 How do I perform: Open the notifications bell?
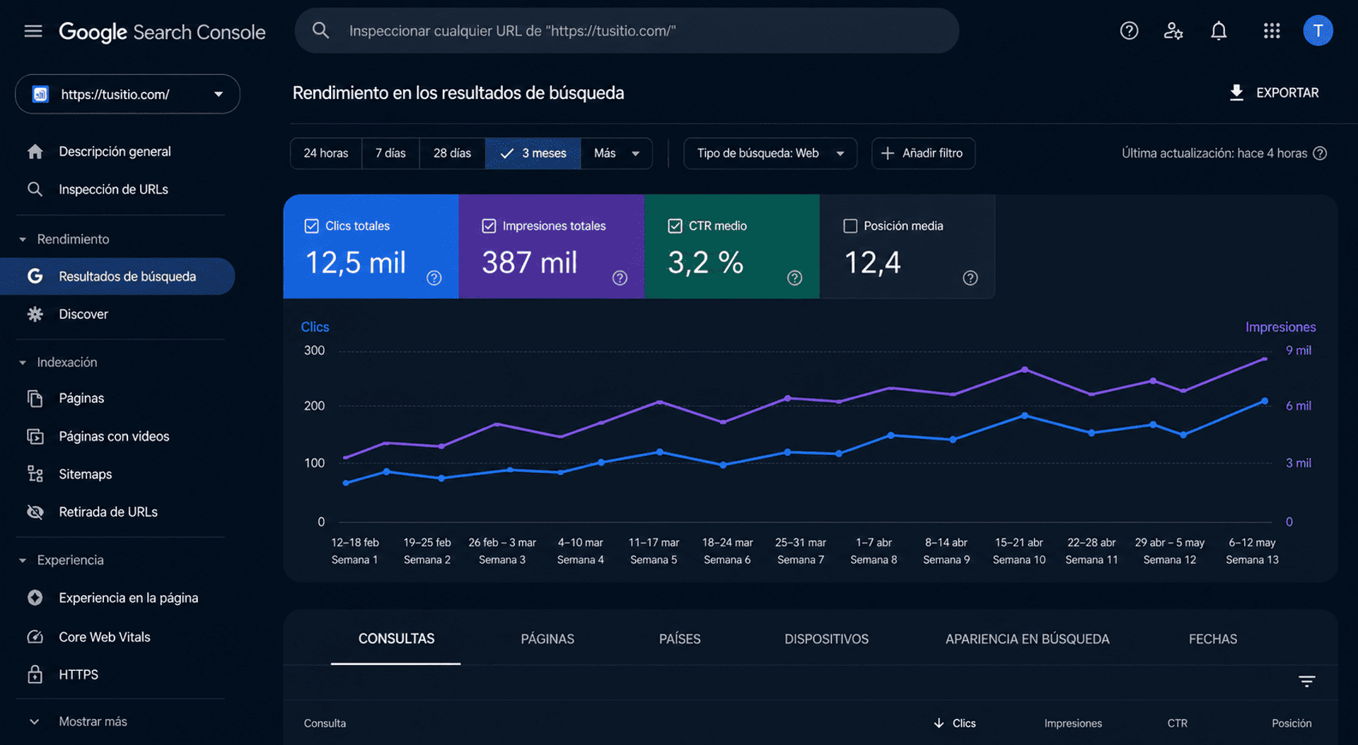(x=1219, y=30)
